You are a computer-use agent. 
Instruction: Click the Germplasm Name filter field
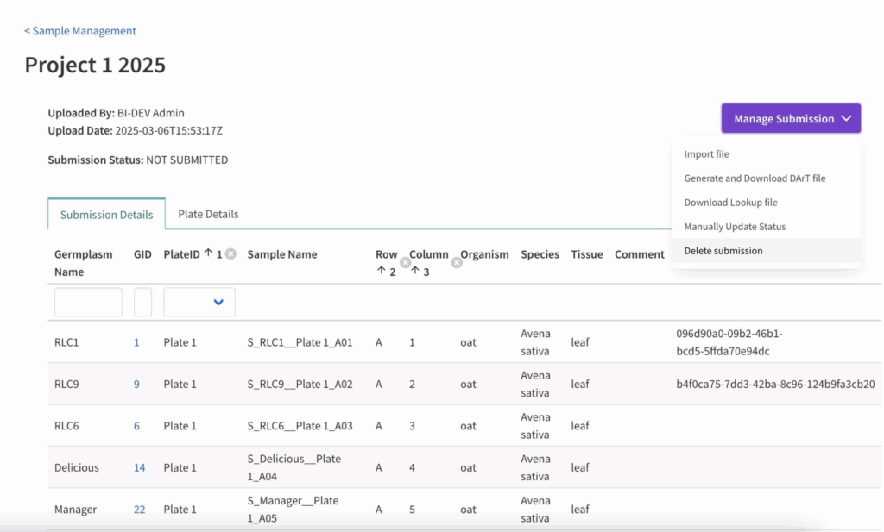pos(88,302)
